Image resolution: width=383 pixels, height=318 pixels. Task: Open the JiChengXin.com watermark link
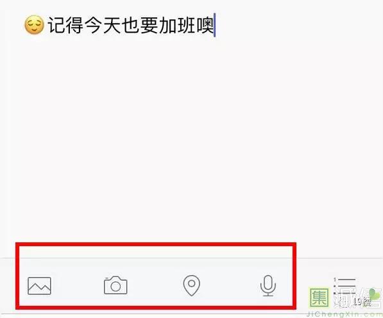click(x=344, y=314)
